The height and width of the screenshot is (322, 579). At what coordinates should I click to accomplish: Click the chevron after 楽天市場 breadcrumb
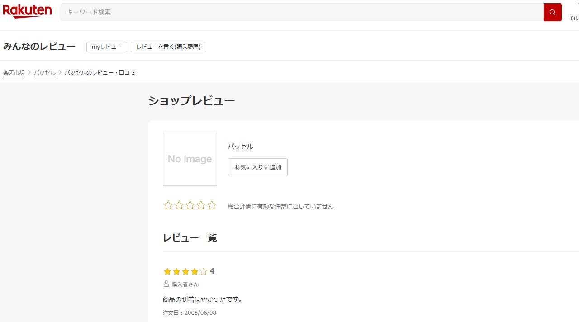pos(29,73)
